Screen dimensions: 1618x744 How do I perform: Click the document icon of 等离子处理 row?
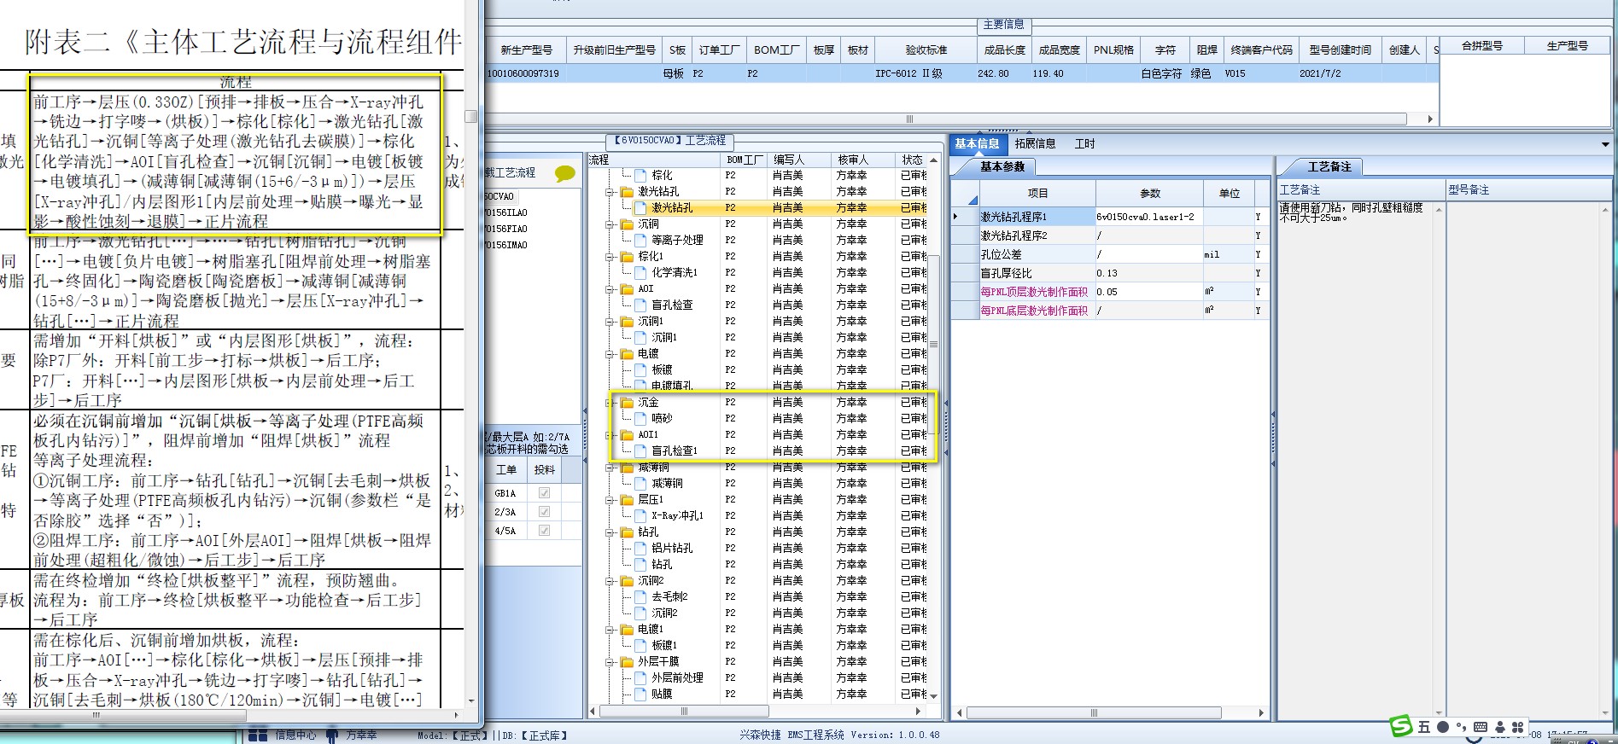[641, 241]
